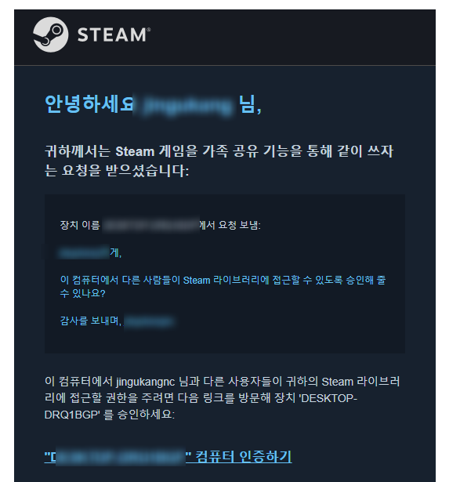Click the "를 승인하세요:" instruction text
The image size is (460, 482).
coord(139,415)
